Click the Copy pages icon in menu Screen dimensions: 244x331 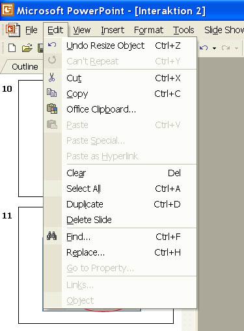52,93
